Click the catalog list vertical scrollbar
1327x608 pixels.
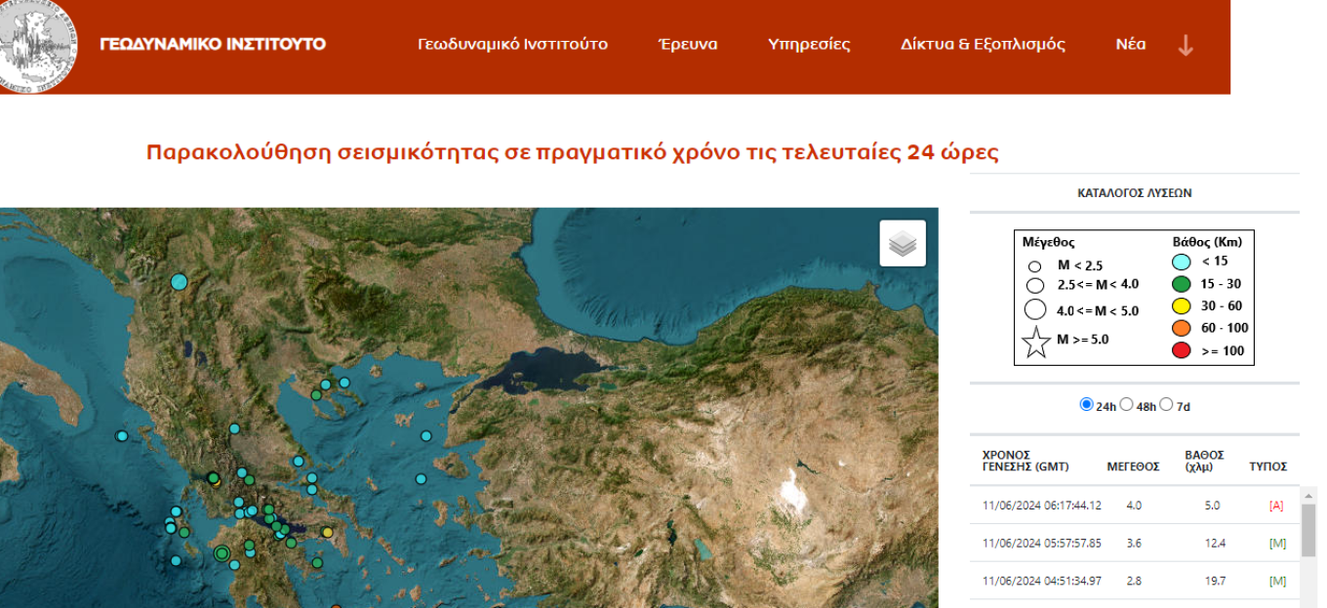(x=1309, y=547)
